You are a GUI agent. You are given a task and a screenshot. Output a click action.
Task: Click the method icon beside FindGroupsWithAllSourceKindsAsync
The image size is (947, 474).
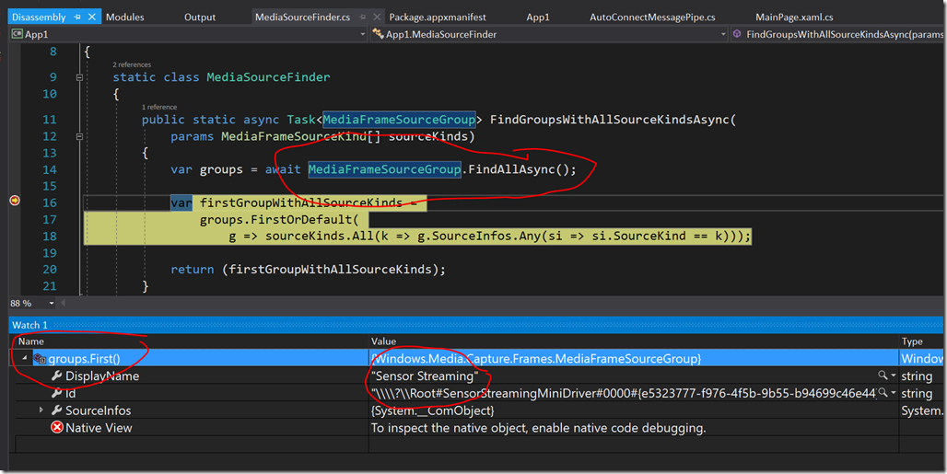coord(737,34)
